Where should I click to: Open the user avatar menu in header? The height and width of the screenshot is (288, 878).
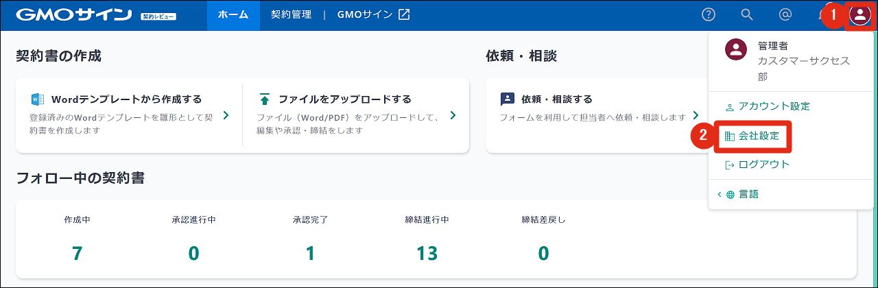click(x=859, y=15)
